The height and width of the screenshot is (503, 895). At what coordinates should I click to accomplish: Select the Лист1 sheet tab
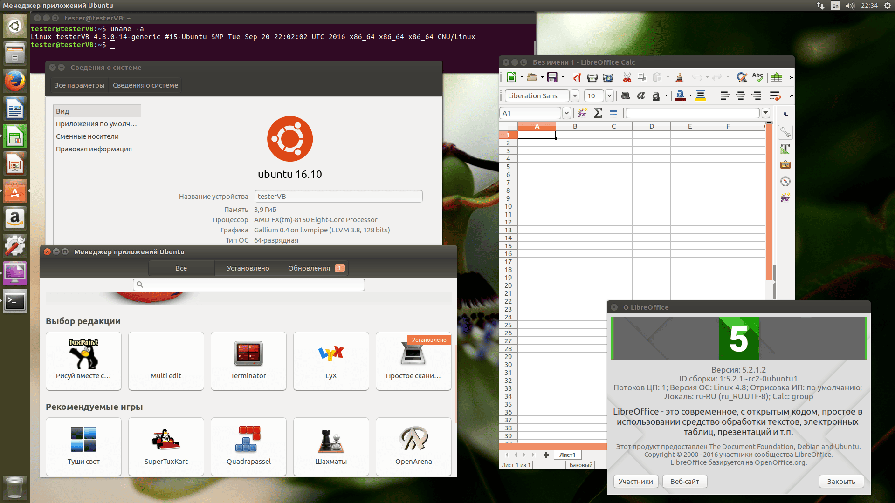click(x=567, y=455)
